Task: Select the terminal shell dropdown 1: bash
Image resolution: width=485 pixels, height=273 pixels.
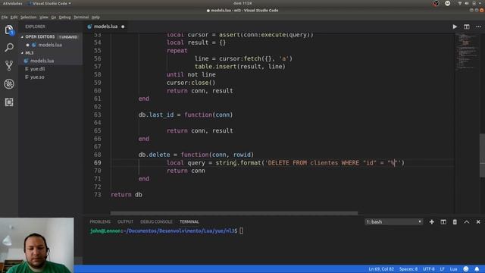Action: coord(393,222)
